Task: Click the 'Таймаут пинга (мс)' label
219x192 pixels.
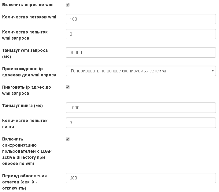Action: (22, 106)
